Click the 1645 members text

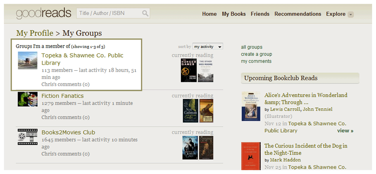pyautogui.click(x=59, y=139)
